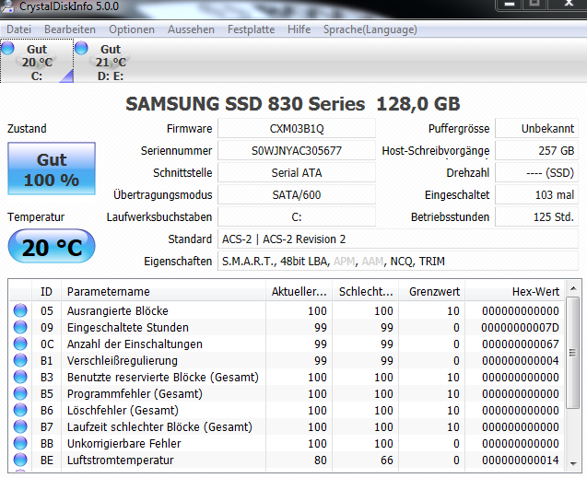Click the blue status orb for drive D: E:
587x478 pixels.
[x=81, y=48]
